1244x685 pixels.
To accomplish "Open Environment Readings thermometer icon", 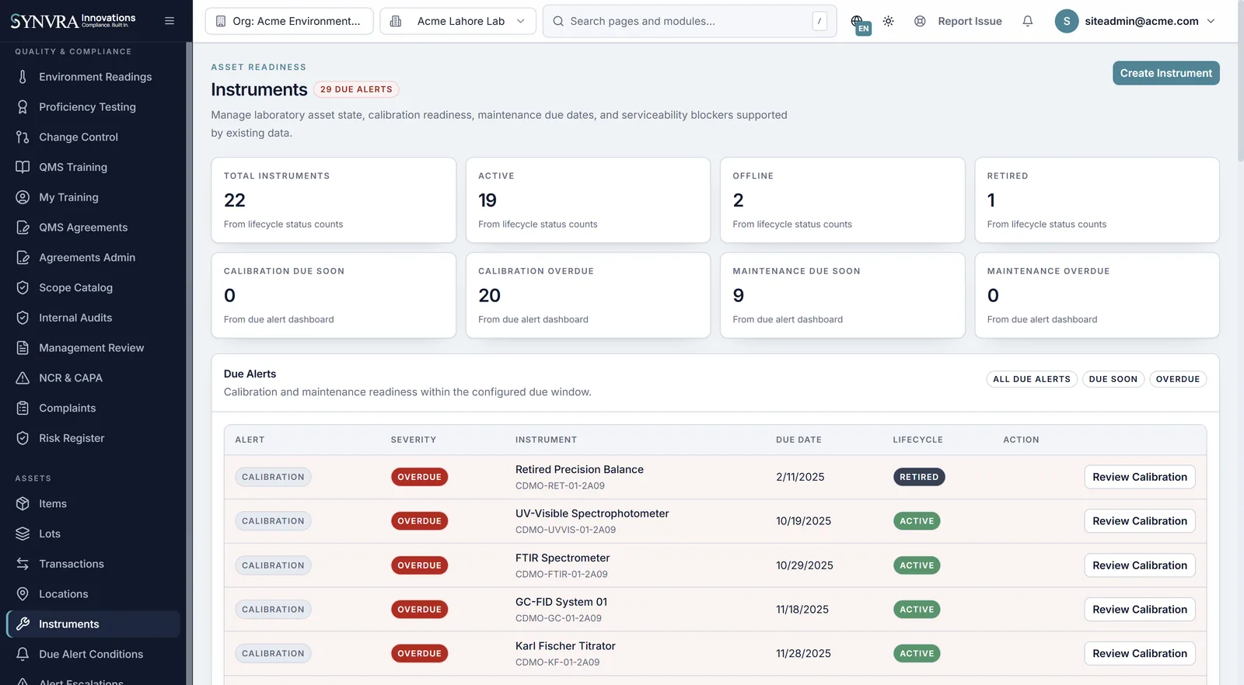I will tap(23, 77).
